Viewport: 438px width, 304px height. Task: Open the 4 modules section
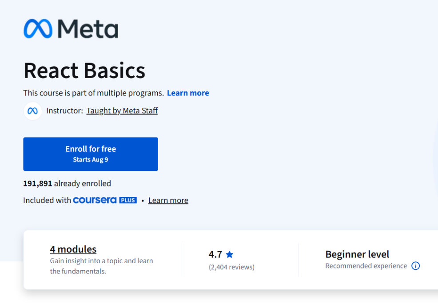73,249
